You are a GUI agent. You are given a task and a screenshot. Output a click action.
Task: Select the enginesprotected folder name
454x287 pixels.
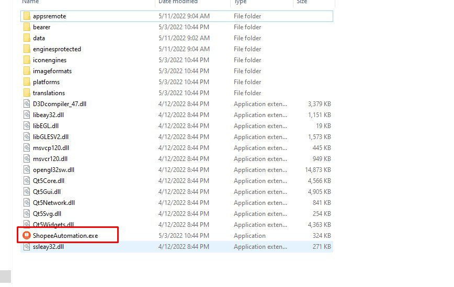[57, 49]
